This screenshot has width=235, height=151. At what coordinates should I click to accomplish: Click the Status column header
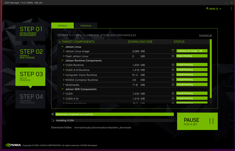click(179, 42)
